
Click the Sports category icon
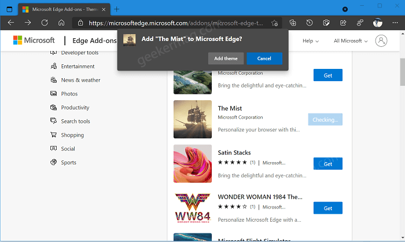tap(53, 162)
